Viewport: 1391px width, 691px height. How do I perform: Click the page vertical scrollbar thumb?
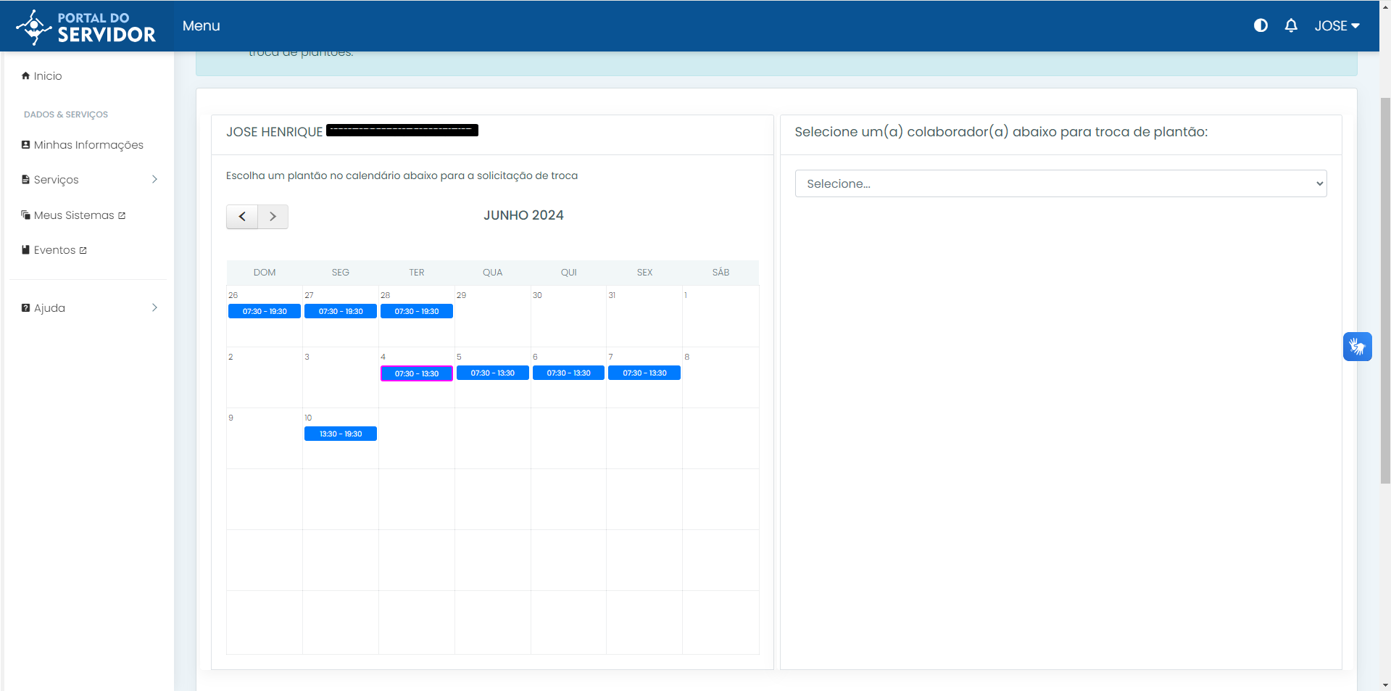point(1385,290)
